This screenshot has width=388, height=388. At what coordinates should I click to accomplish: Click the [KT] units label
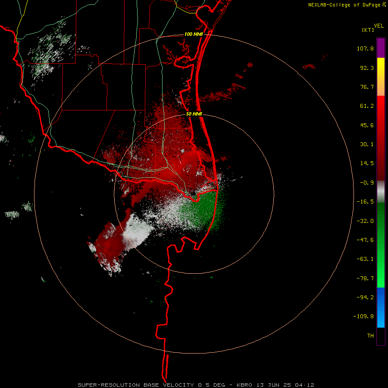(x=368, y=30)
